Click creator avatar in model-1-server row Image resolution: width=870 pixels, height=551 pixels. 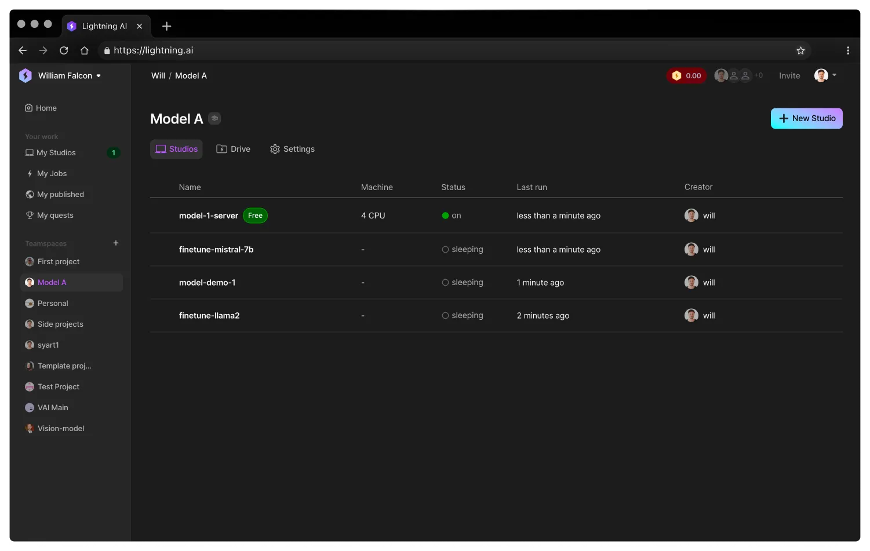[691, 216]
